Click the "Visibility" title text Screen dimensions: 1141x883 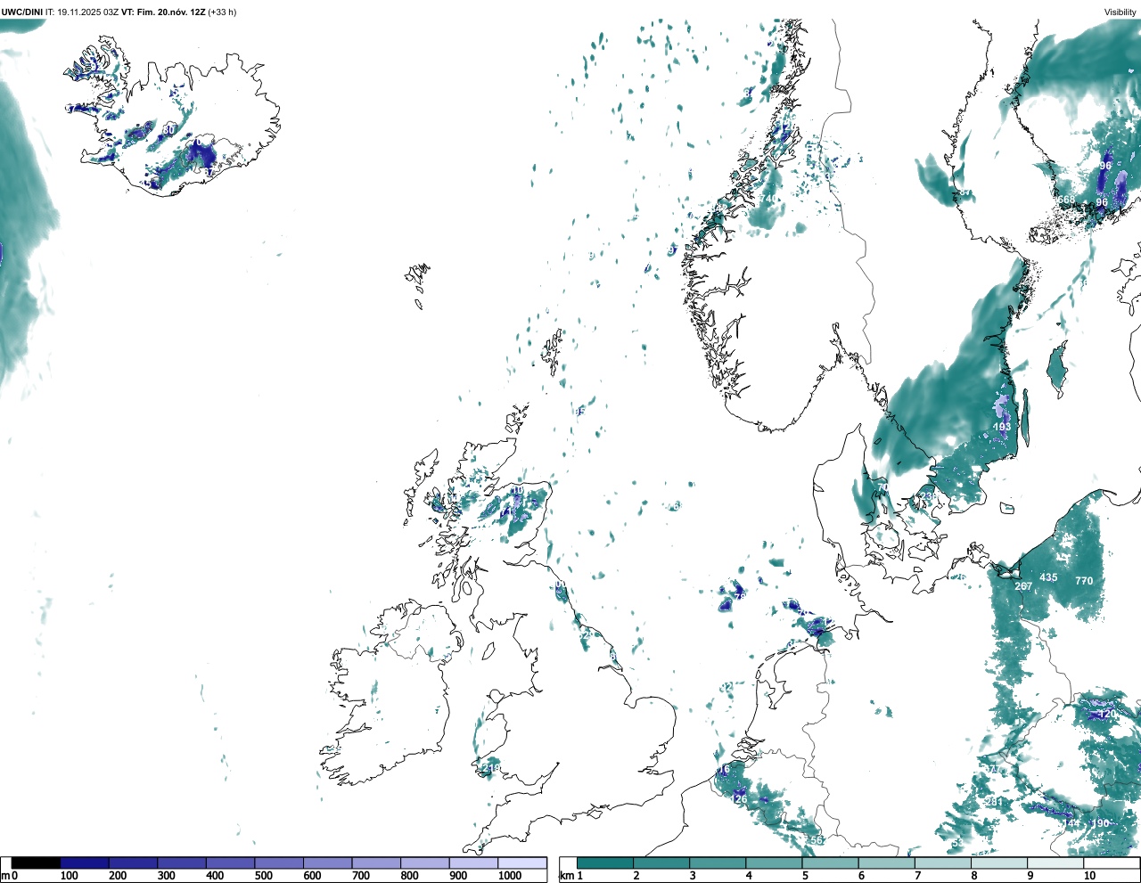(x=1120, y=12)
